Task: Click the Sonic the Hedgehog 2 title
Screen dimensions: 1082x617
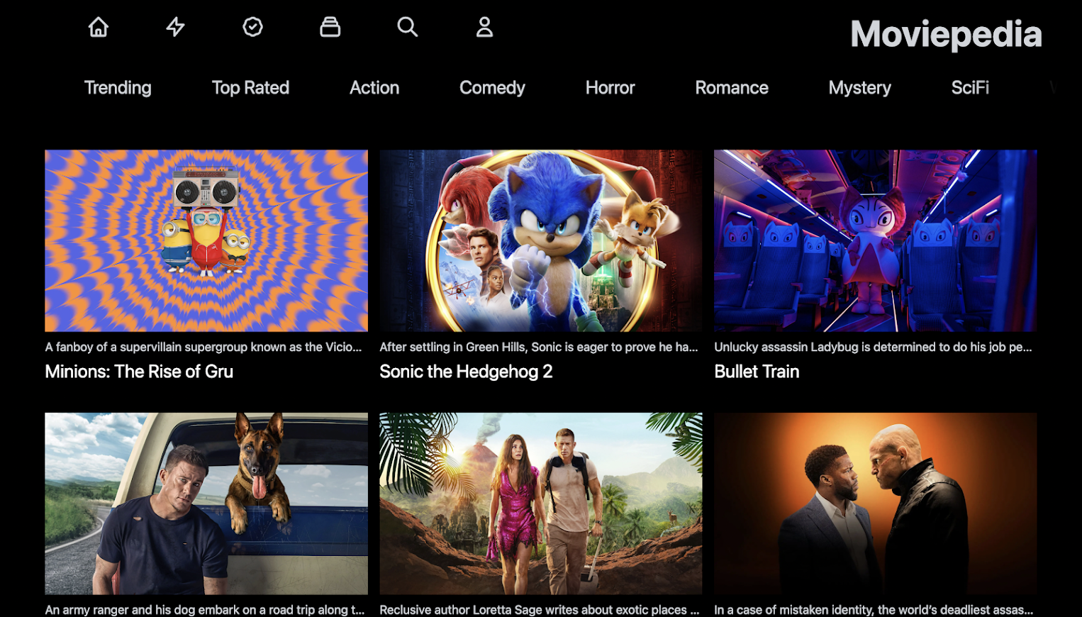Action: (x=466, y=371)
